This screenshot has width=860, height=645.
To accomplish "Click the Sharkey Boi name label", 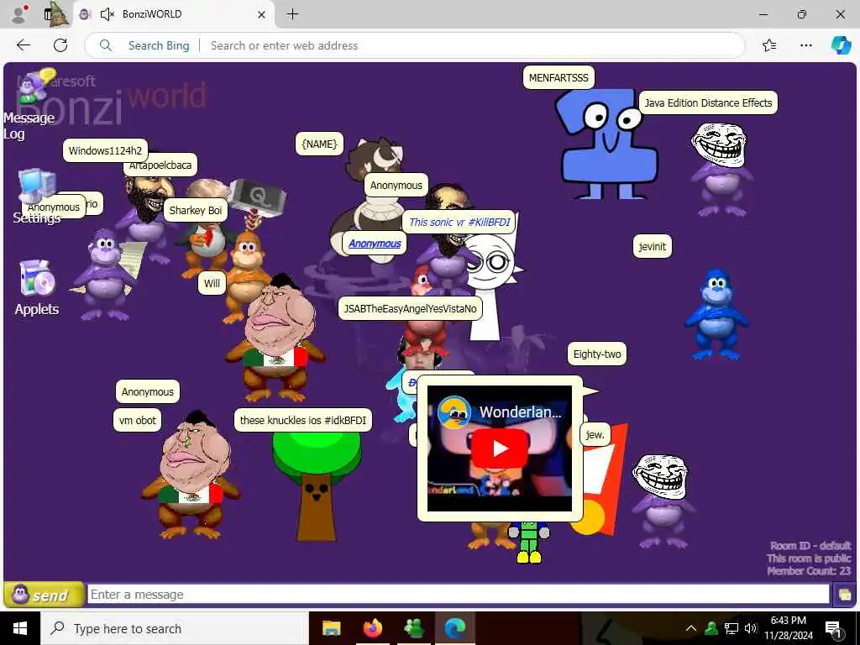I will point(196,210).
